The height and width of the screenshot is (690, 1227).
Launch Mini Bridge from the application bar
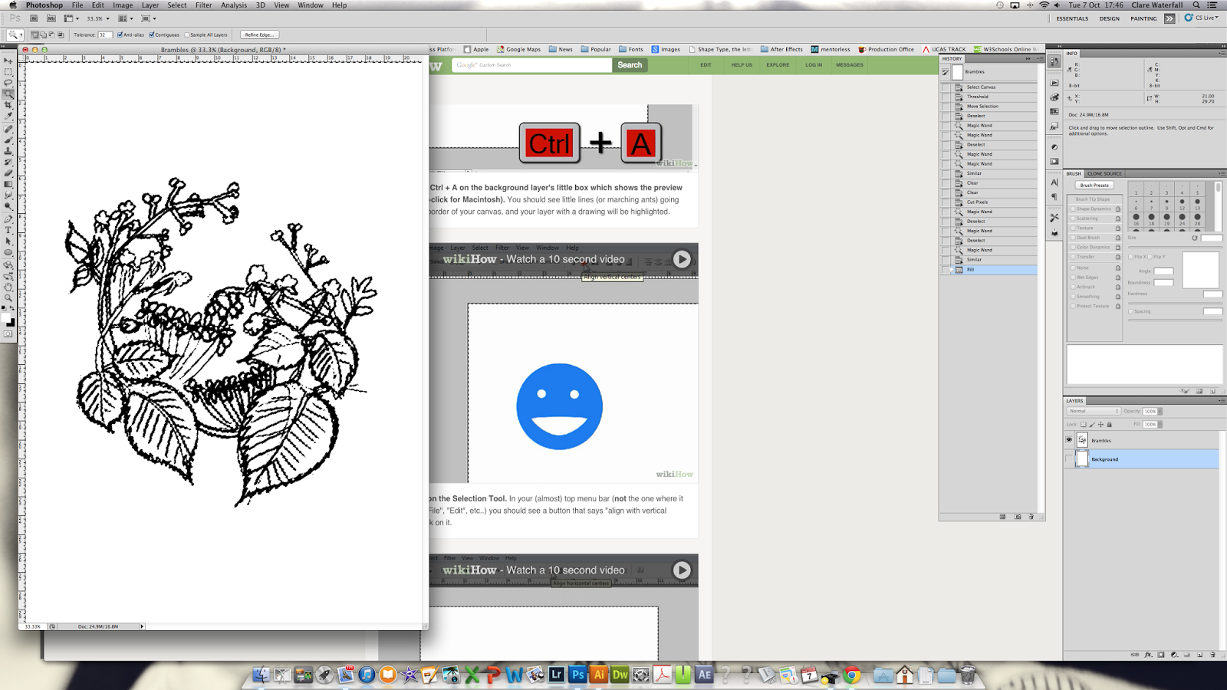[51, 18]
